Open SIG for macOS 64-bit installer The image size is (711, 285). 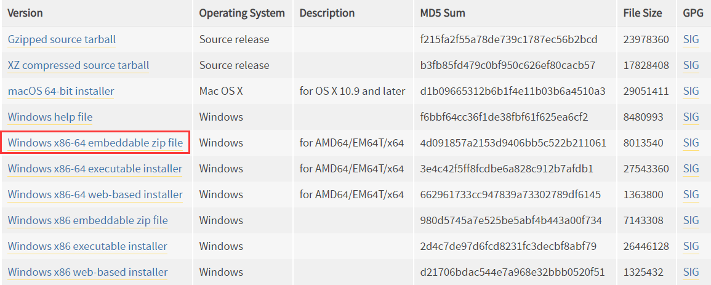tap(691, 91)
